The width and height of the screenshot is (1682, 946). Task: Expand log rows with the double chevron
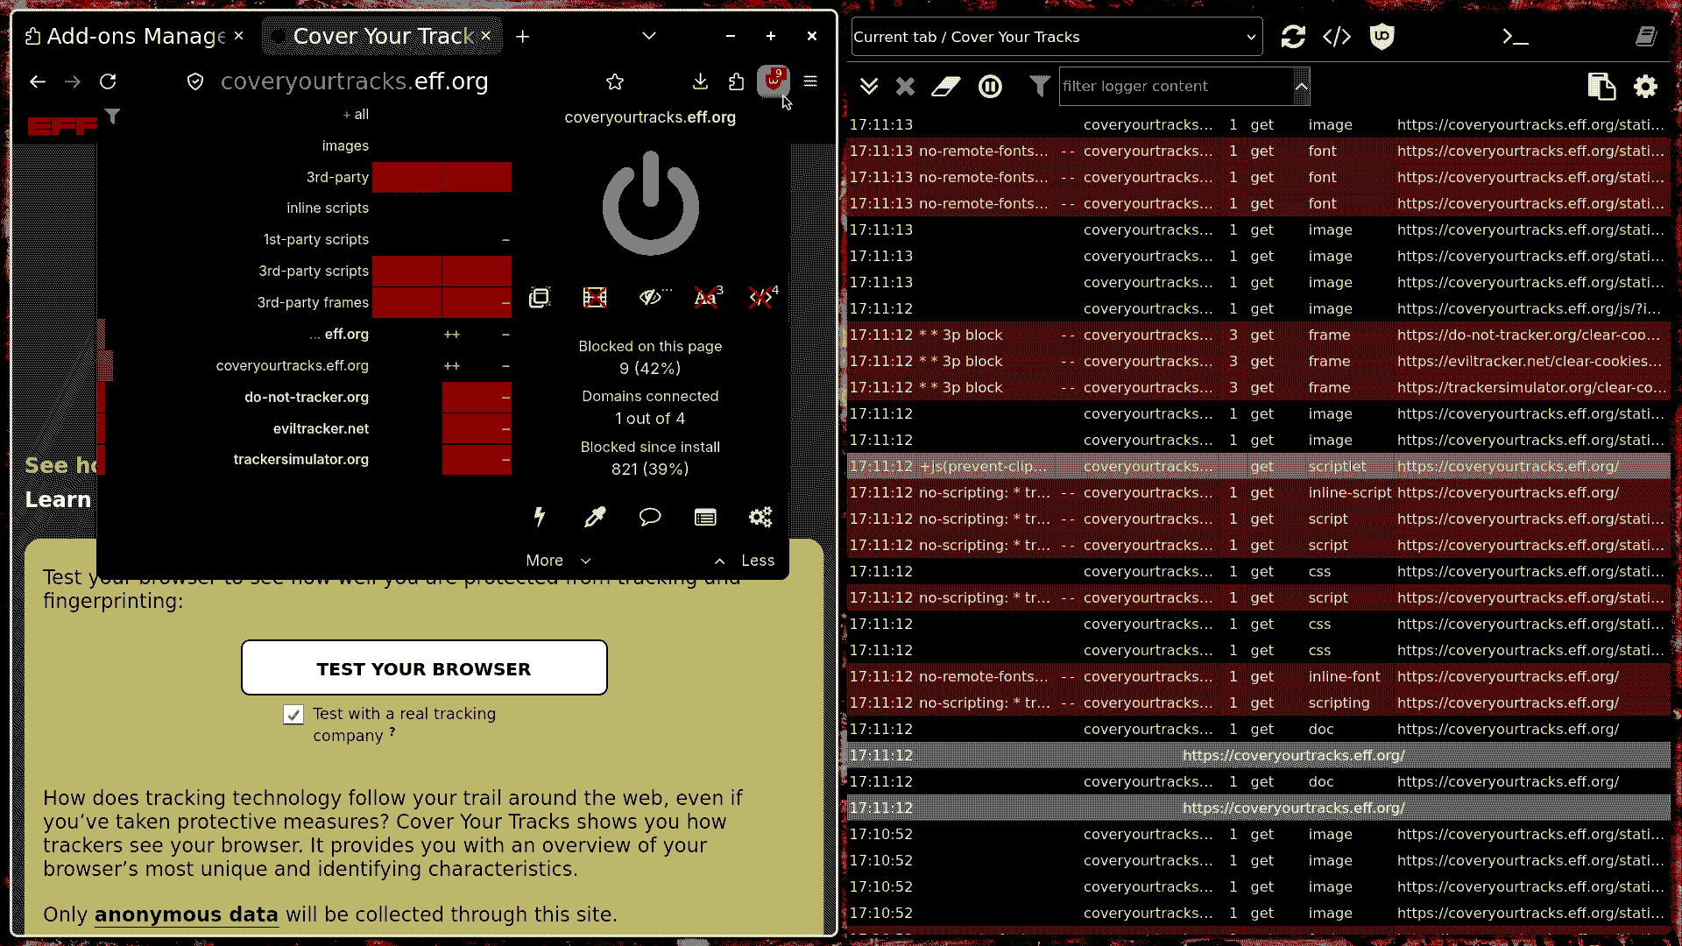tap(869, 86)
